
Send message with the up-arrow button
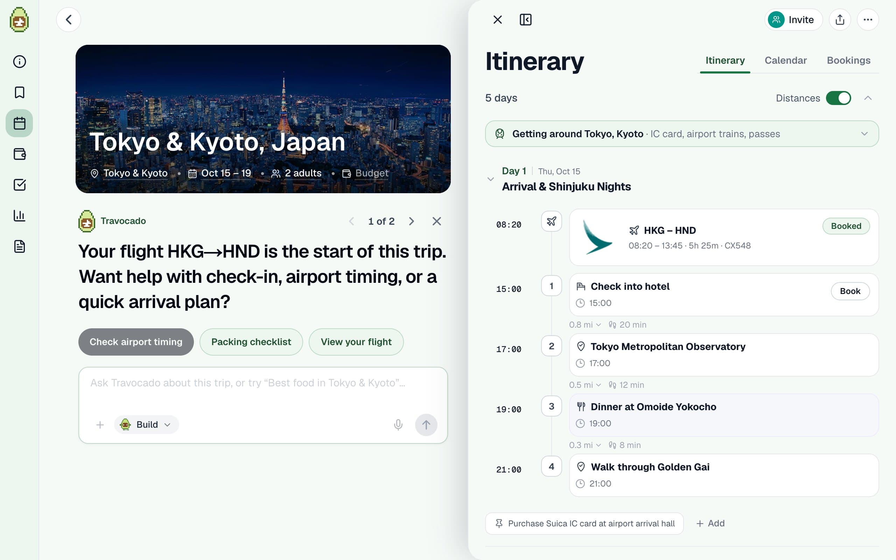tap(426, 425)
